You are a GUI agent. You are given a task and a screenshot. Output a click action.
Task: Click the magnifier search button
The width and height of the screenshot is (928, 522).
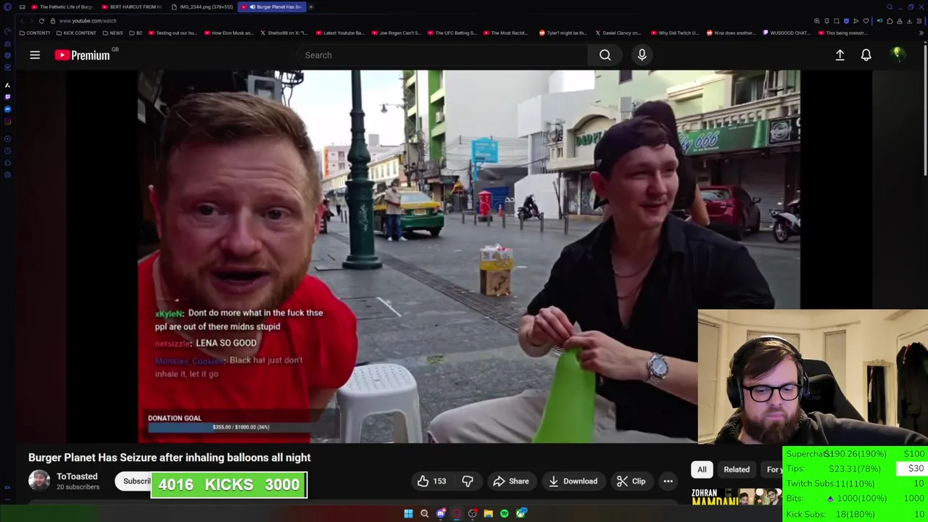(605, 55)
